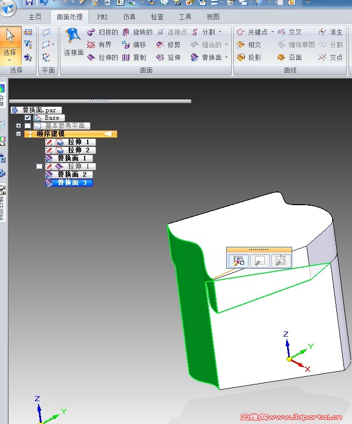Select the 相交 intersection curve tool
The image size is (352, 424).
[249, 45]
